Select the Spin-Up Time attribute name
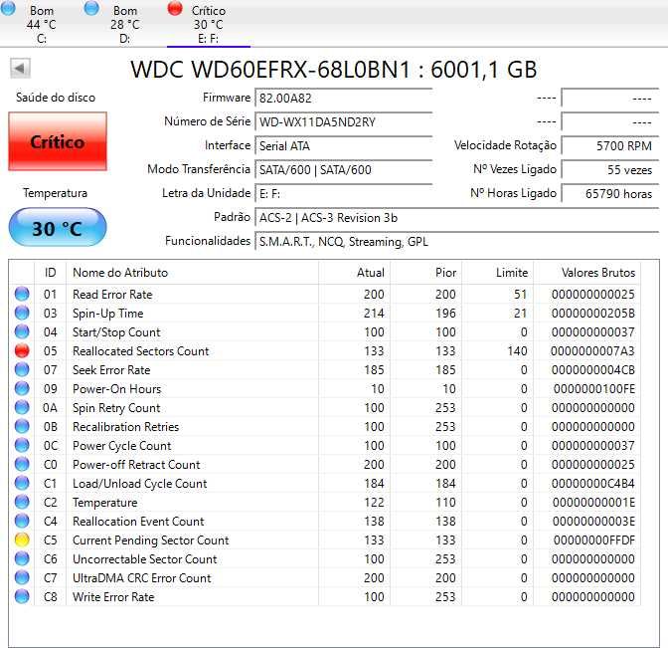The image size is (668, 648). tap(107, 314)
